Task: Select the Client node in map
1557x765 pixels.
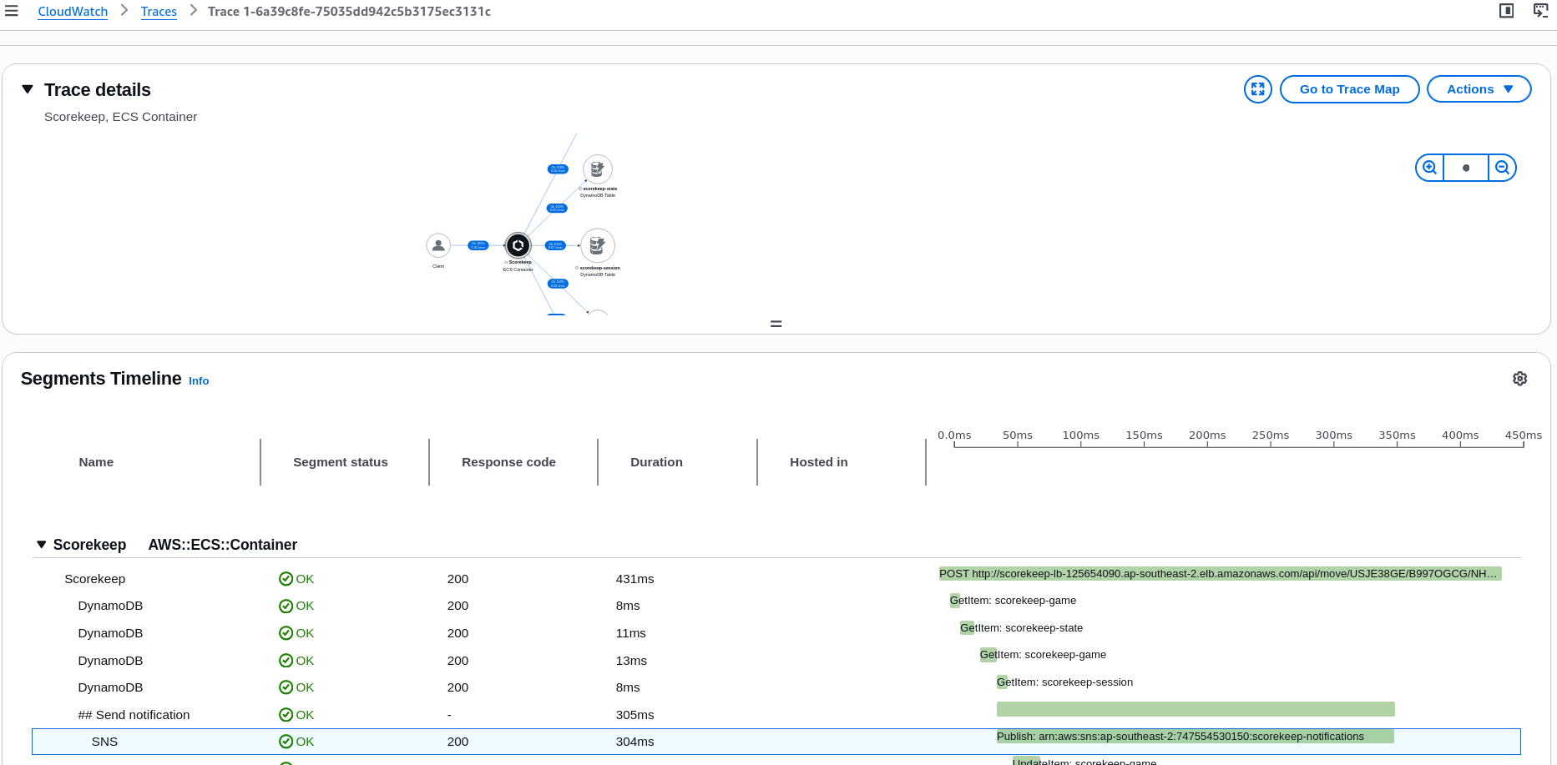Action: 438,245
